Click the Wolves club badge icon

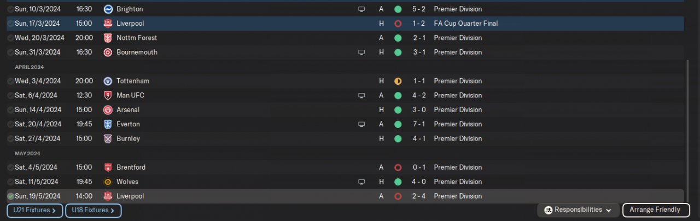[108, 182]
